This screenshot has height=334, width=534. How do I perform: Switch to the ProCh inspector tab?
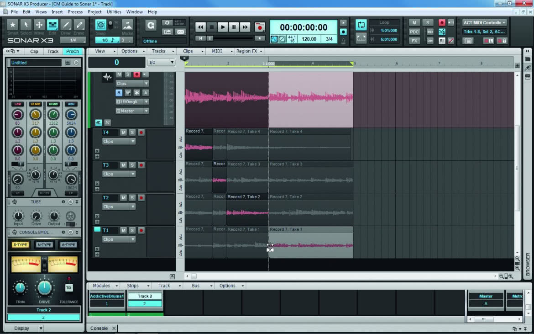pos(72,52)
